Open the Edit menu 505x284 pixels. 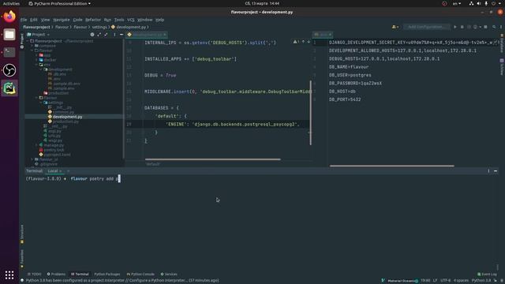point(33,20)
